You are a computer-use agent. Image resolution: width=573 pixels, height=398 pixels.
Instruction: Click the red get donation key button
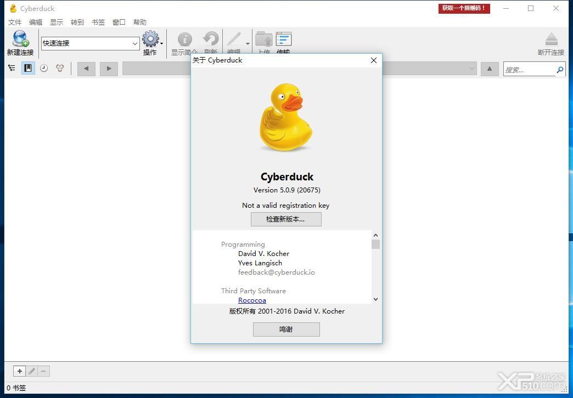(464, 8)
